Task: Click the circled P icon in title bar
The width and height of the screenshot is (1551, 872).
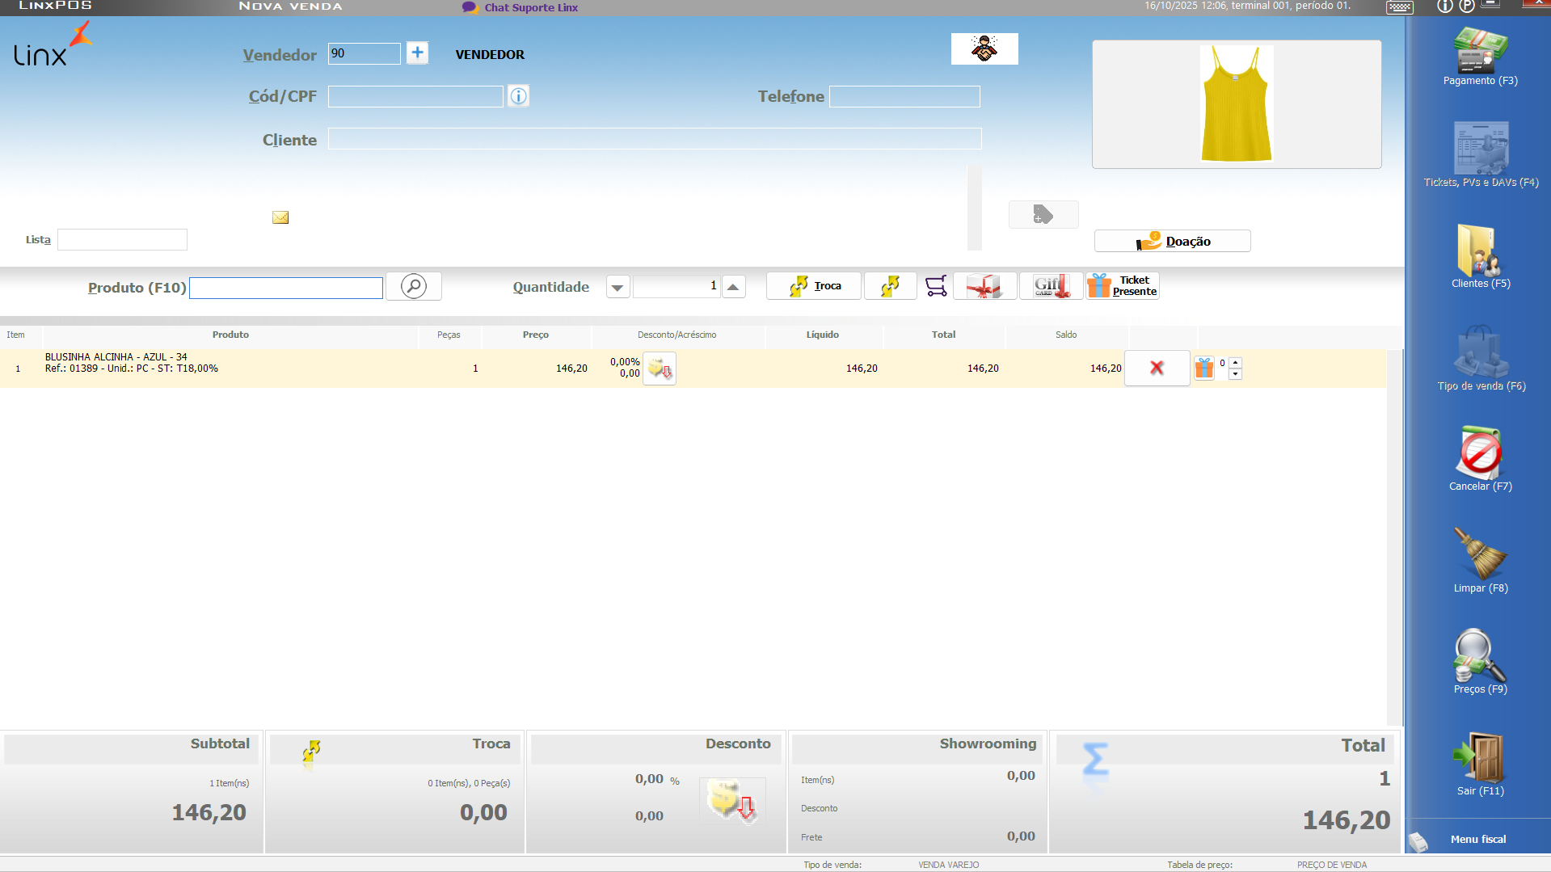Action: [1466, 6]
